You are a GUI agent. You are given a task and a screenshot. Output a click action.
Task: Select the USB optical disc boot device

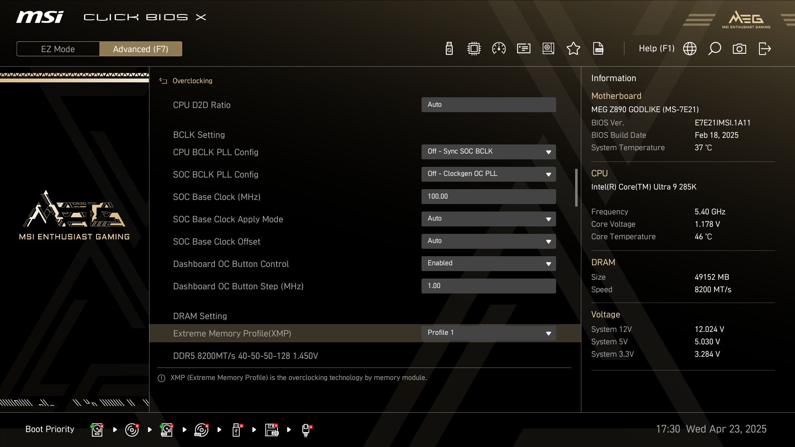pos(202,430)
